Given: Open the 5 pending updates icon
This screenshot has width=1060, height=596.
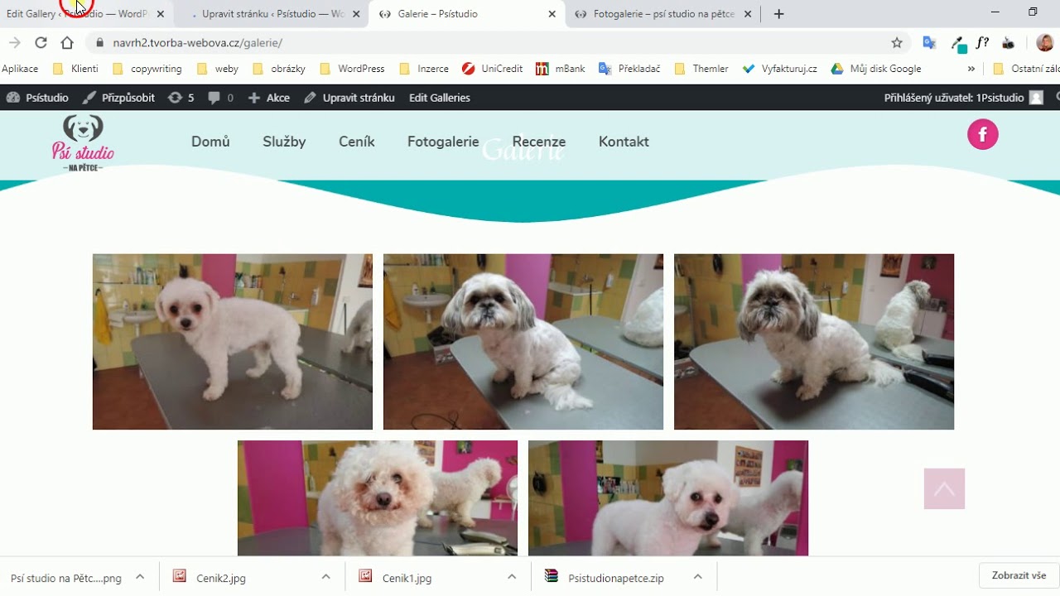Looking at the screenshot, I should [181, 98].
